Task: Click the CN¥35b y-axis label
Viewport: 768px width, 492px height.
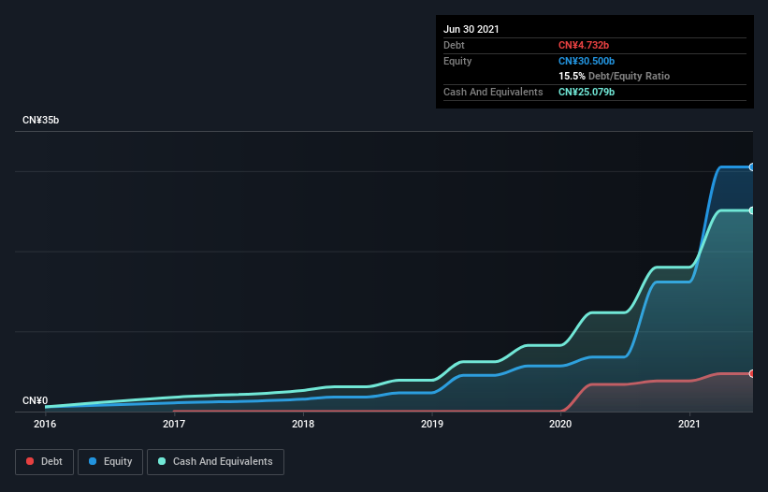Action: (40, 120)
